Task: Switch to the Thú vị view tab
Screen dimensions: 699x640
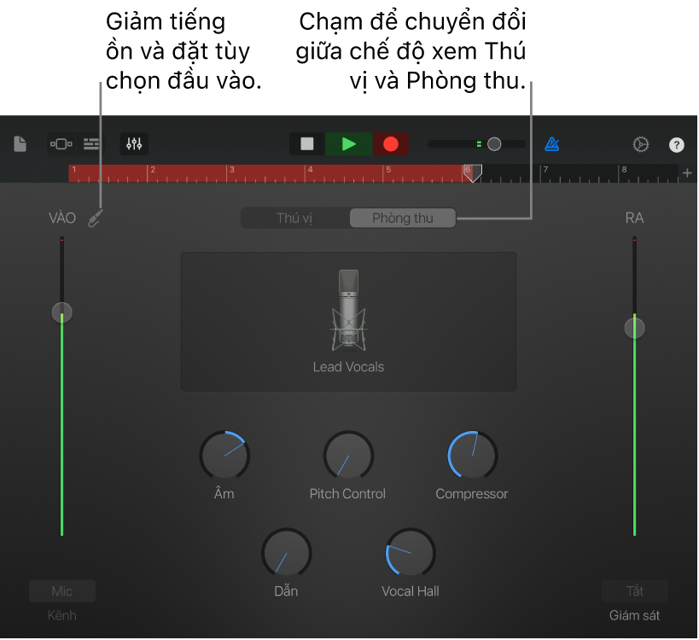Action: coord(294,218)
